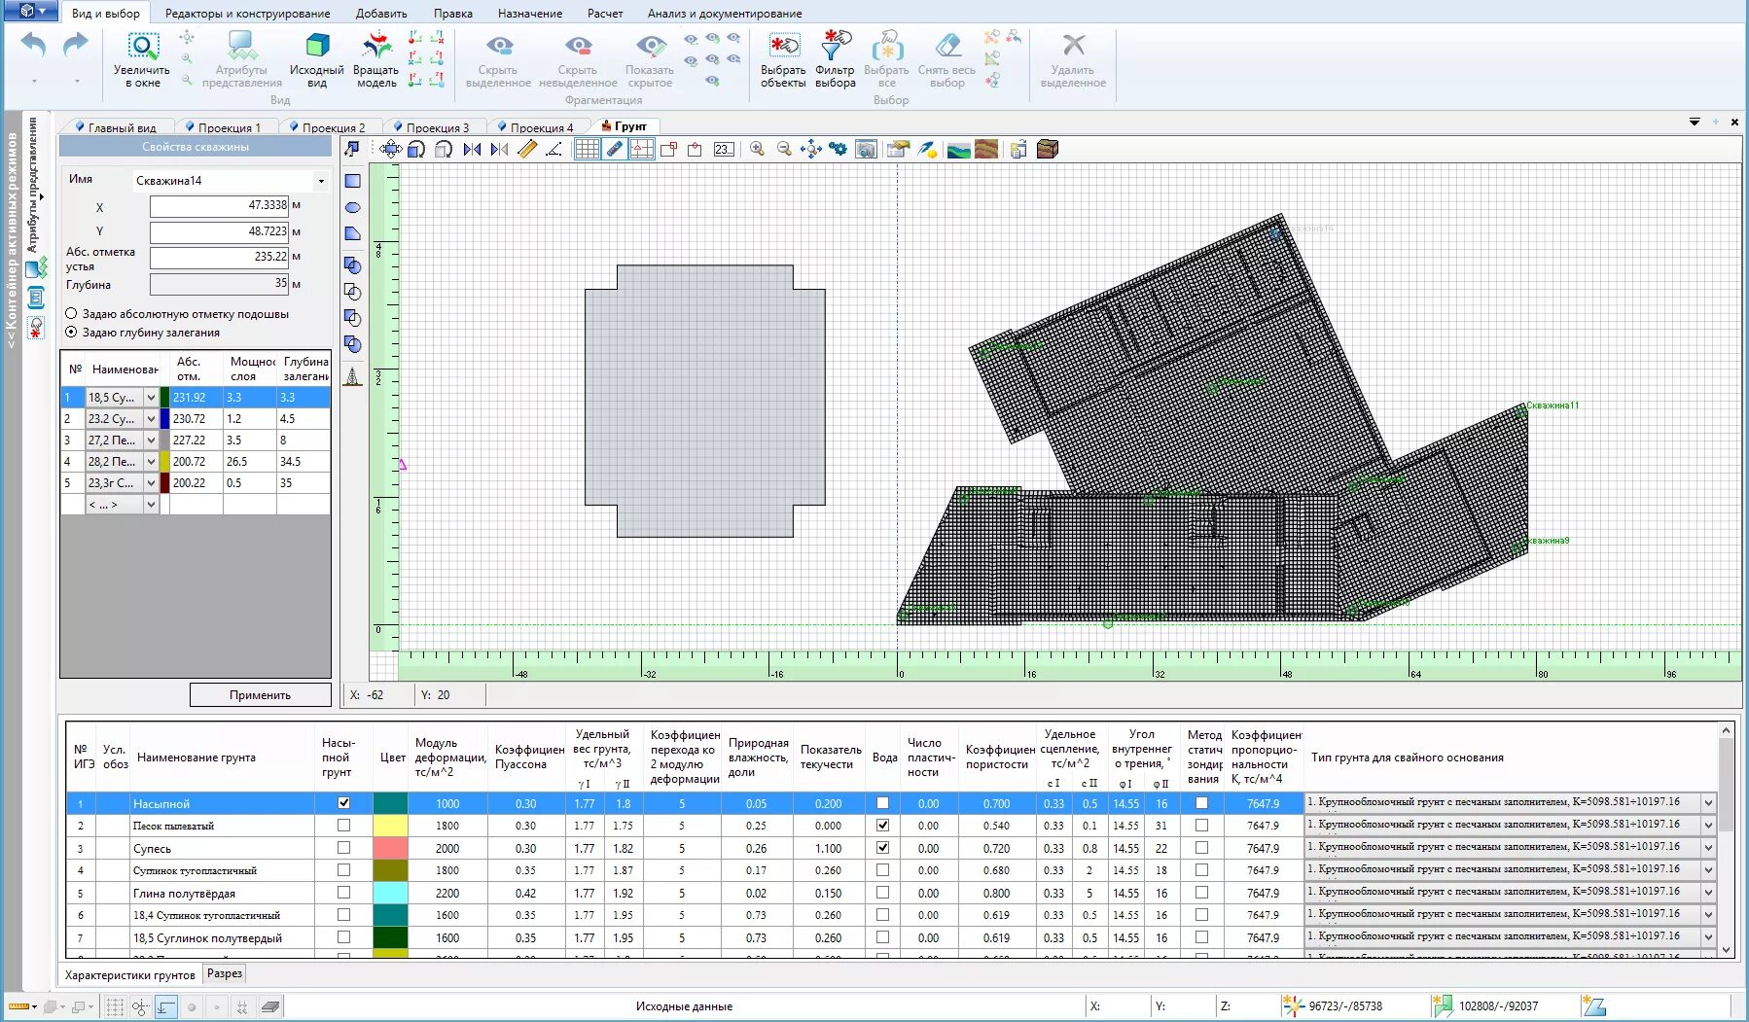The height and width of the screenshot is (1022, 1749).
Task: Click the X coordinate field with 47.3338
Action: (x=220, y=206)
